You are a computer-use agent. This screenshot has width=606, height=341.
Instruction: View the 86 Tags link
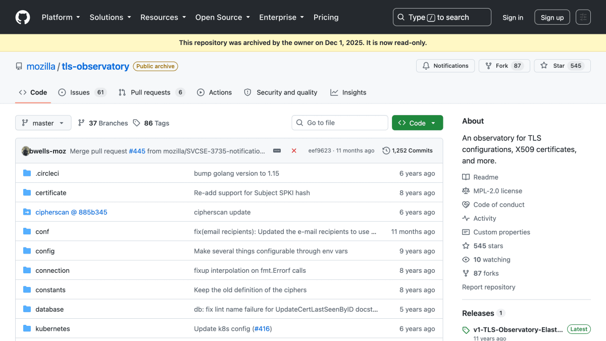pos(151,123)
